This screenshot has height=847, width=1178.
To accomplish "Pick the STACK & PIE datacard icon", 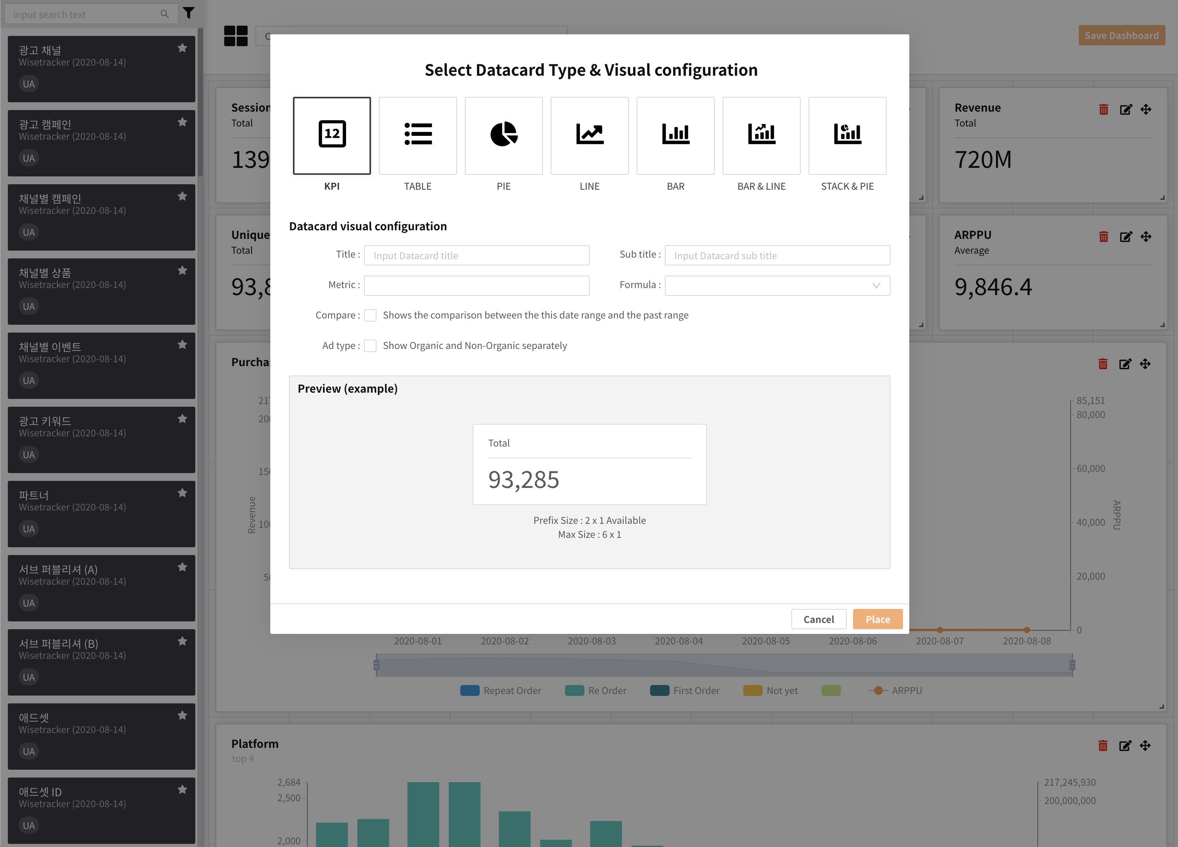I will 847,135.
